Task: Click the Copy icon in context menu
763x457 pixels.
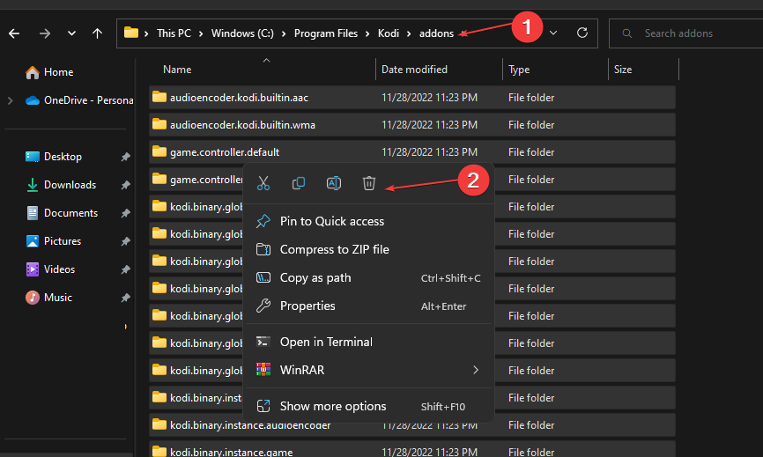Action: tap(299, 183)
